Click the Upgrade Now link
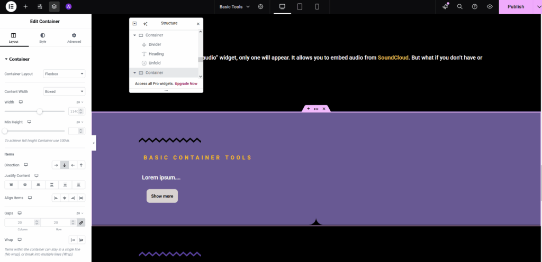Viewport: 542px width, 262px height. point(186,83)
